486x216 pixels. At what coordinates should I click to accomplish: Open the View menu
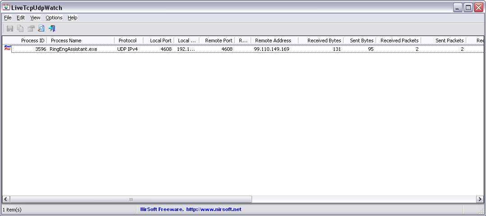35,18
